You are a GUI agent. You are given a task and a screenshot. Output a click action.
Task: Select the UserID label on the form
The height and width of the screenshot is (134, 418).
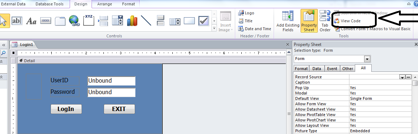coord(65,80)
